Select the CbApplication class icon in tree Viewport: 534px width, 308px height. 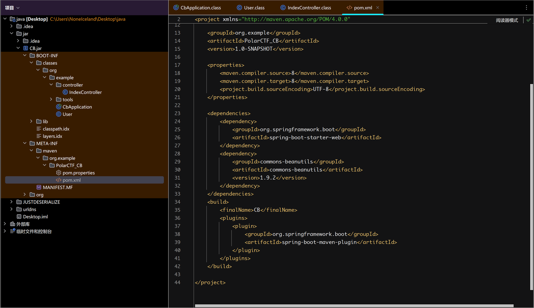(x=58, y=107)
